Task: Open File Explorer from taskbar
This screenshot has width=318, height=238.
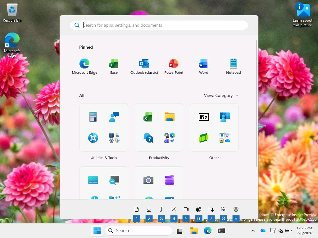Action: pos(194,231)
